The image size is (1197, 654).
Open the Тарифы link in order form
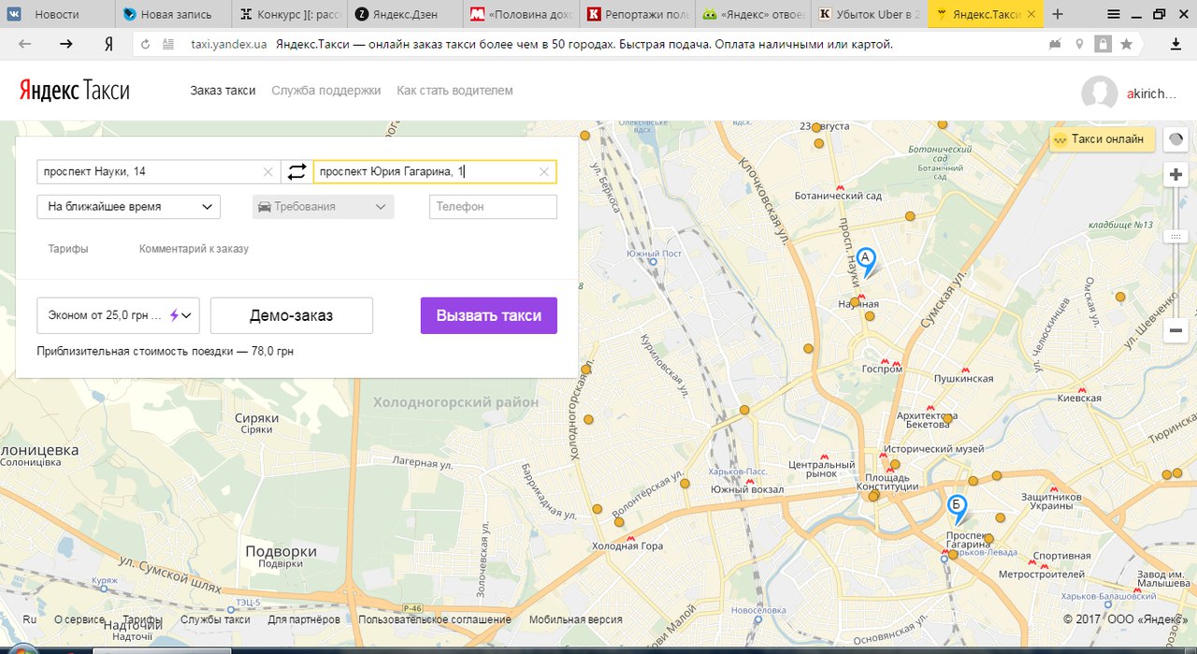(68, 249)
